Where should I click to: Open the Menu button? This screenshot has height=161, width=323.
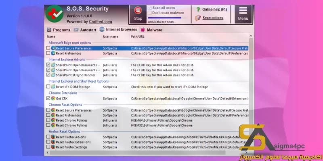coord(243,14)
